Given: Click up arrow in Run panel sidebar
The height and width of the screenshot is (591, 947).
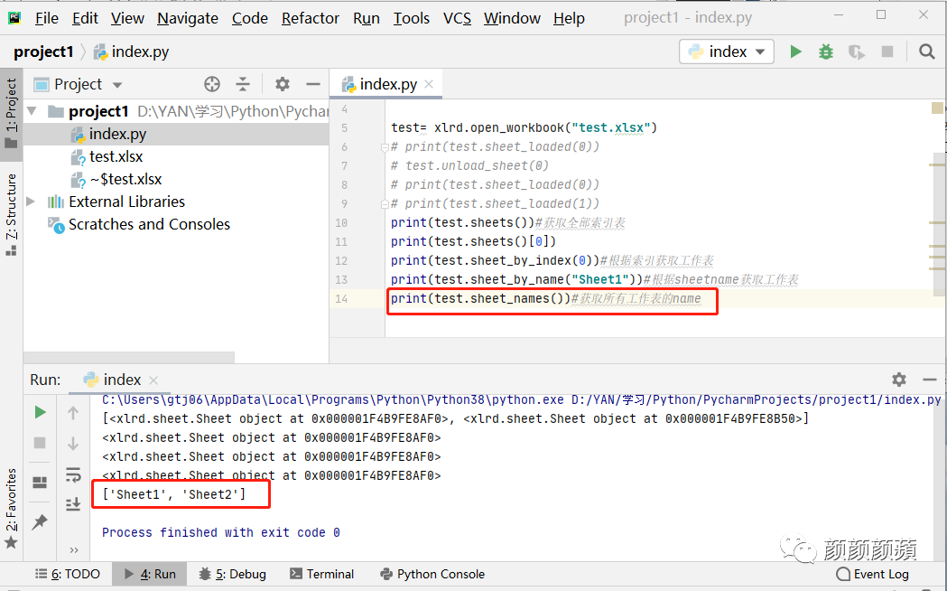Looking at the screenshot, I should (73, 413).
